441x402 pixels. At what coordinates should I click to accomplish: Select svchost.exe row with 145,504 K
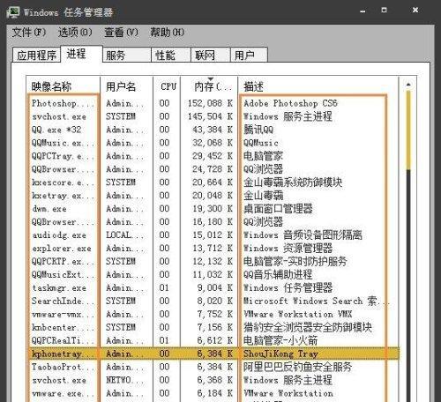tap(213, 116)
